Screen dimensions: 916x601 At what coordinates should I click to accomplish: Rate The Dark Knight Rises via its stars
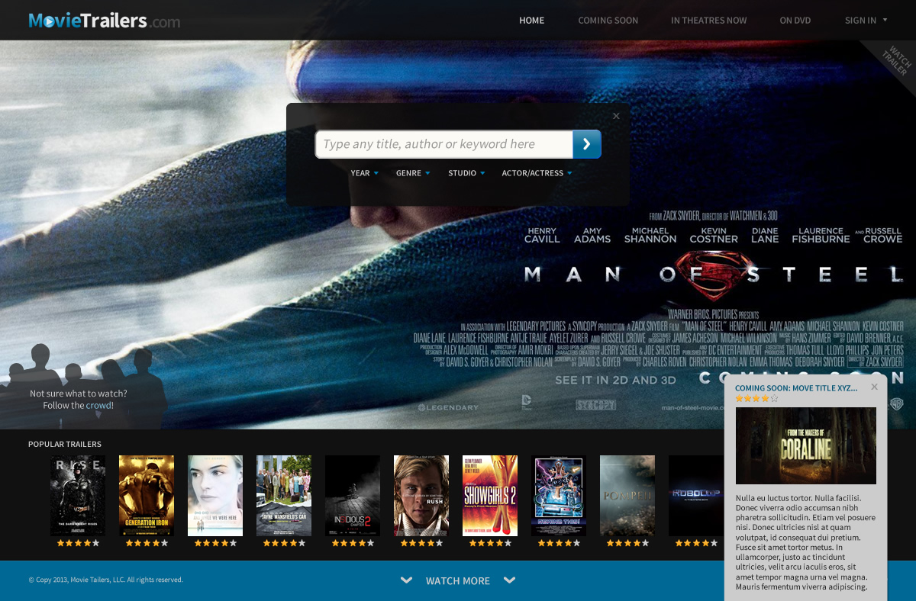[78, 543]
